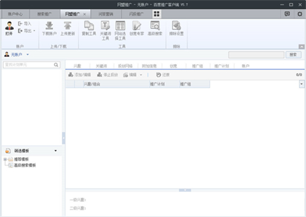The width and height of the screenshot is (306, 217).
Task: Collapse the ribbon with the up arrow
Action: [302, 46]
